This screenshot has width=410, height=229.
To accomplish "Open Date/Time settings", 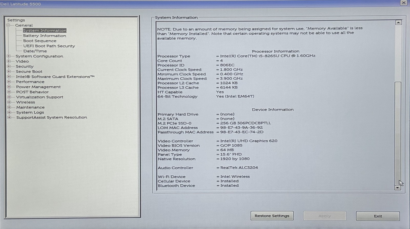I will click(x=35, y=51).
